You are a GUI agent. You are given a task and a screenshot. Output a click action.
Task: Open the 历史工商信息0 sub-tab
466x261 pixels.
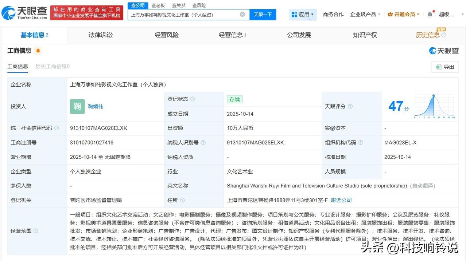click(53, 66)
